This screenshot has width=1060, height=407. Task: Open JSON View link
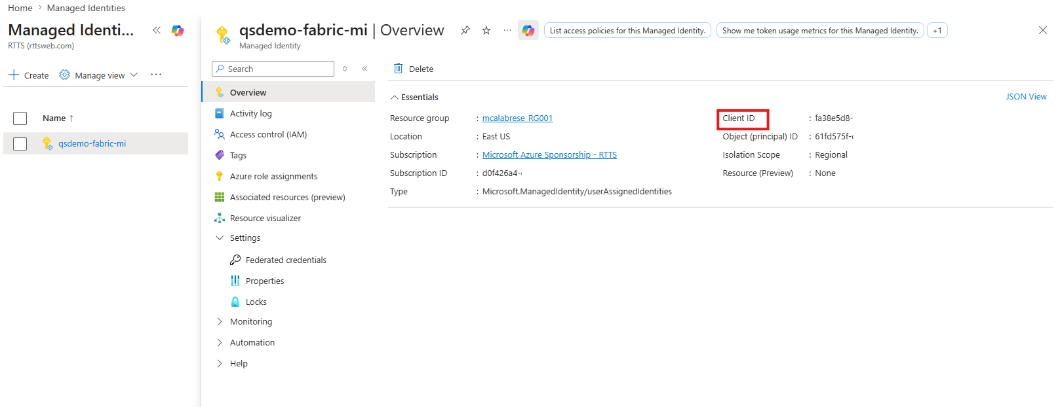pos(1026,97)
